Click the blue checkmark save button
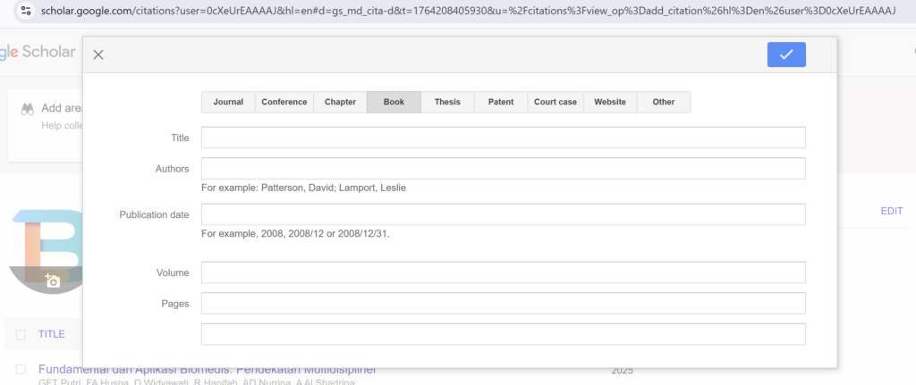The height and width of the screenshot is (385, 916). [785, 54]
